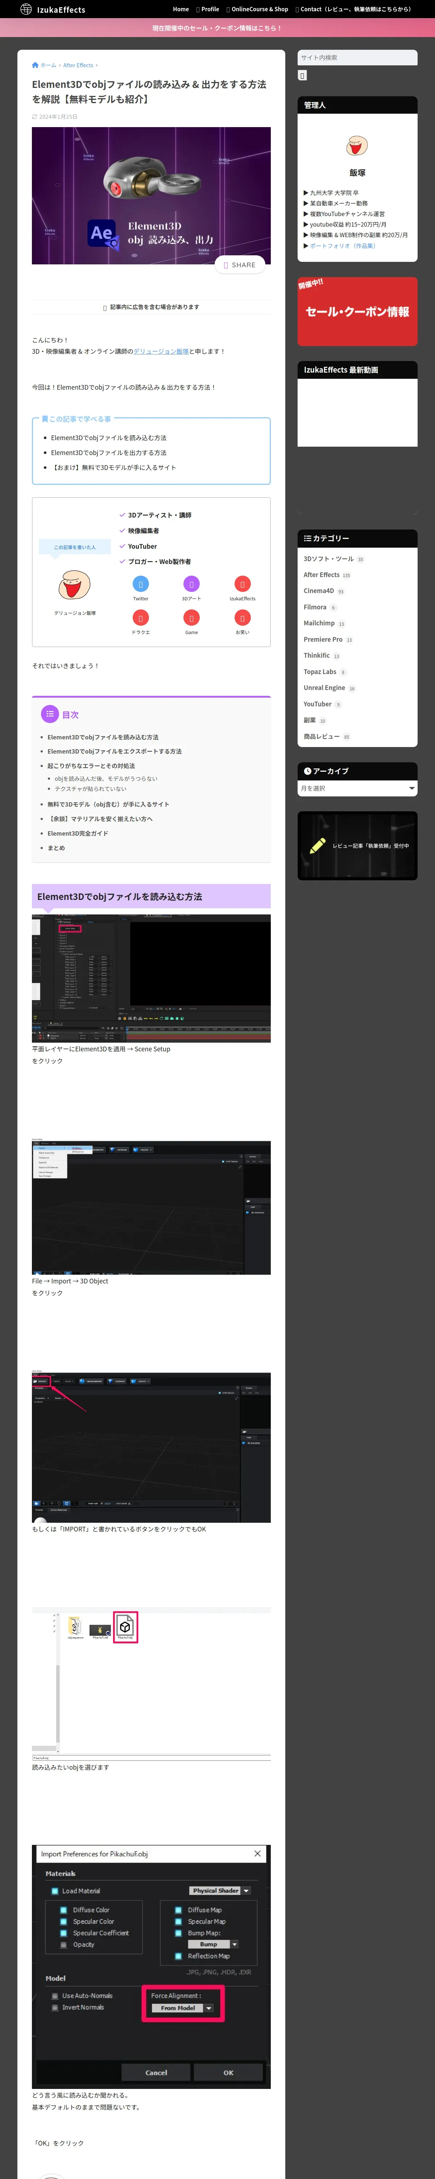
Task: Expand the 月を選択 archive dropdown
Action: 357,788
